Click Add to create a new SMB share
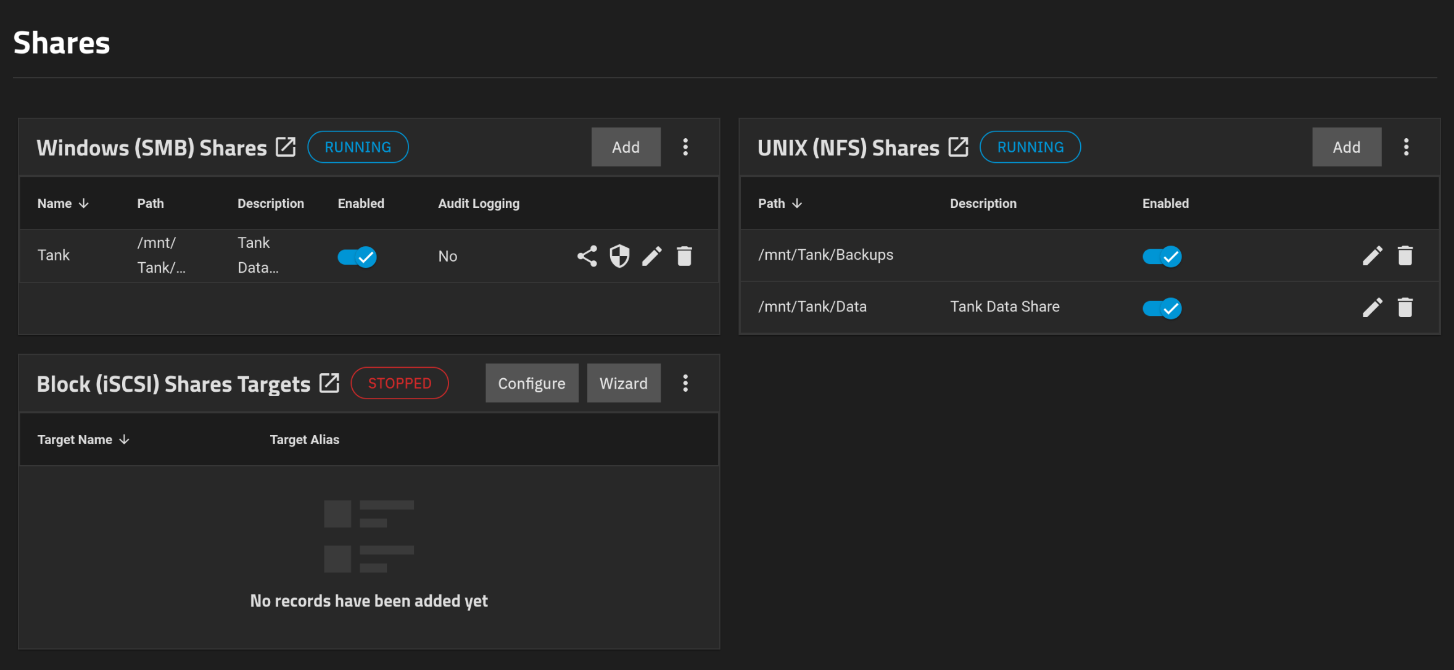This screenshot has width=1454, height=670. [626, 147]
